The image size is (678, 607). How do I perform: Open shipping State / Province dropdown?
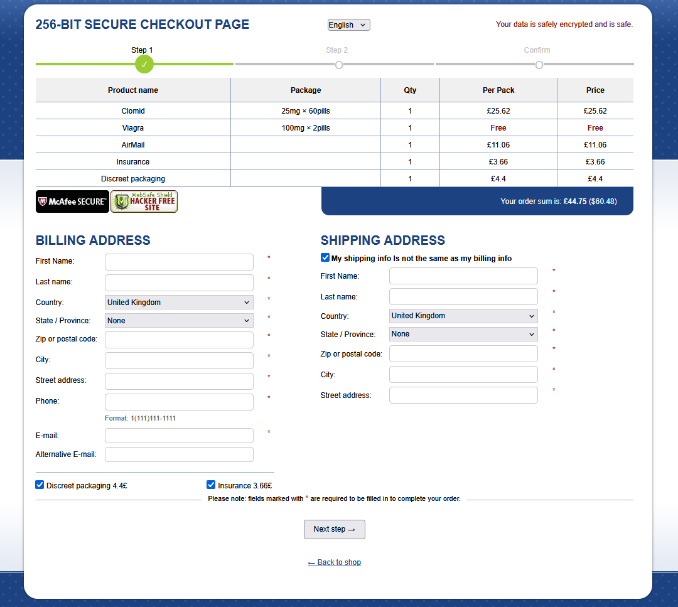(x=463, y=334)
